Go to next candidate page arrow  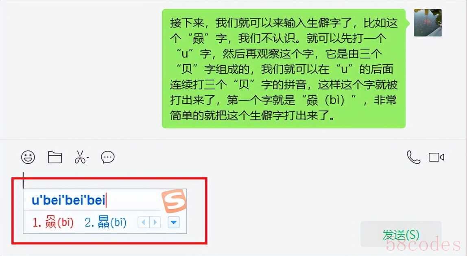155,222
